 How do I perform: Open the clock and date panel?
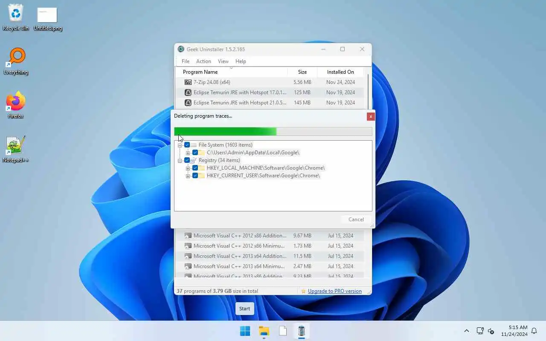(x=514, y=331)
